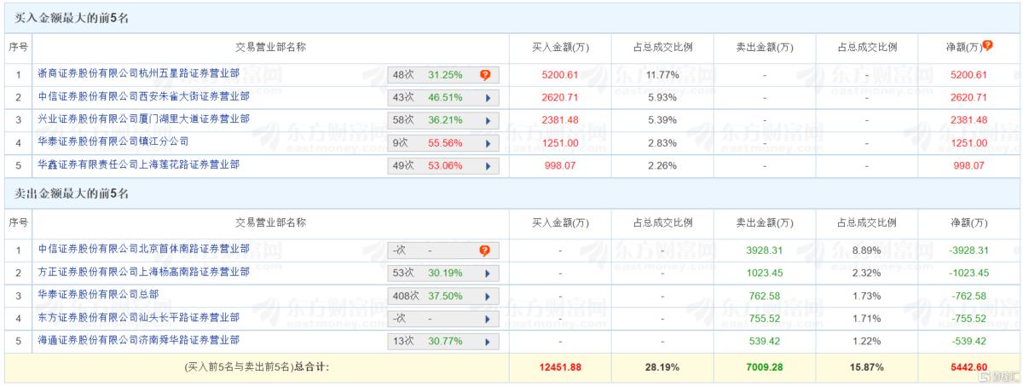Click question icon in 北京首体南路 row

pos(484,251)
